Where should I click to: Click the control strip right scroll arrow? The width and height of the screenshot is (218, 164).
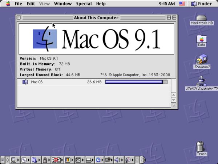pos(137,160)
